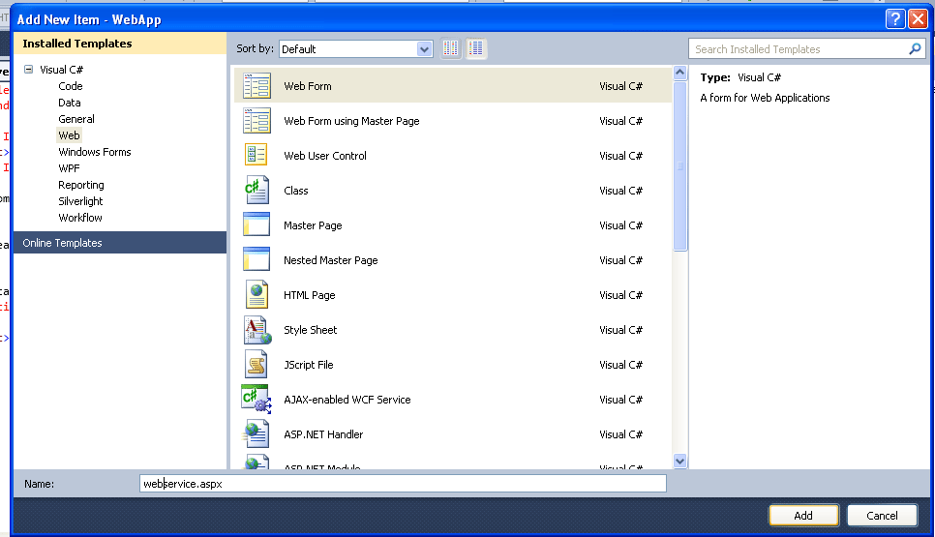Select the Code category
Image resolution: width=935 pixels, height=537 pixels.
coord(71,86)
